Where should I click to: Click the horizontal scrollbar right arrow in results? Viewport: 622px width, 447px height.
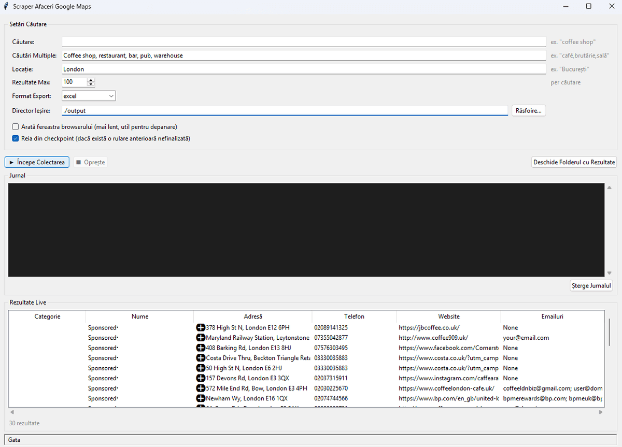coord(601,412)
